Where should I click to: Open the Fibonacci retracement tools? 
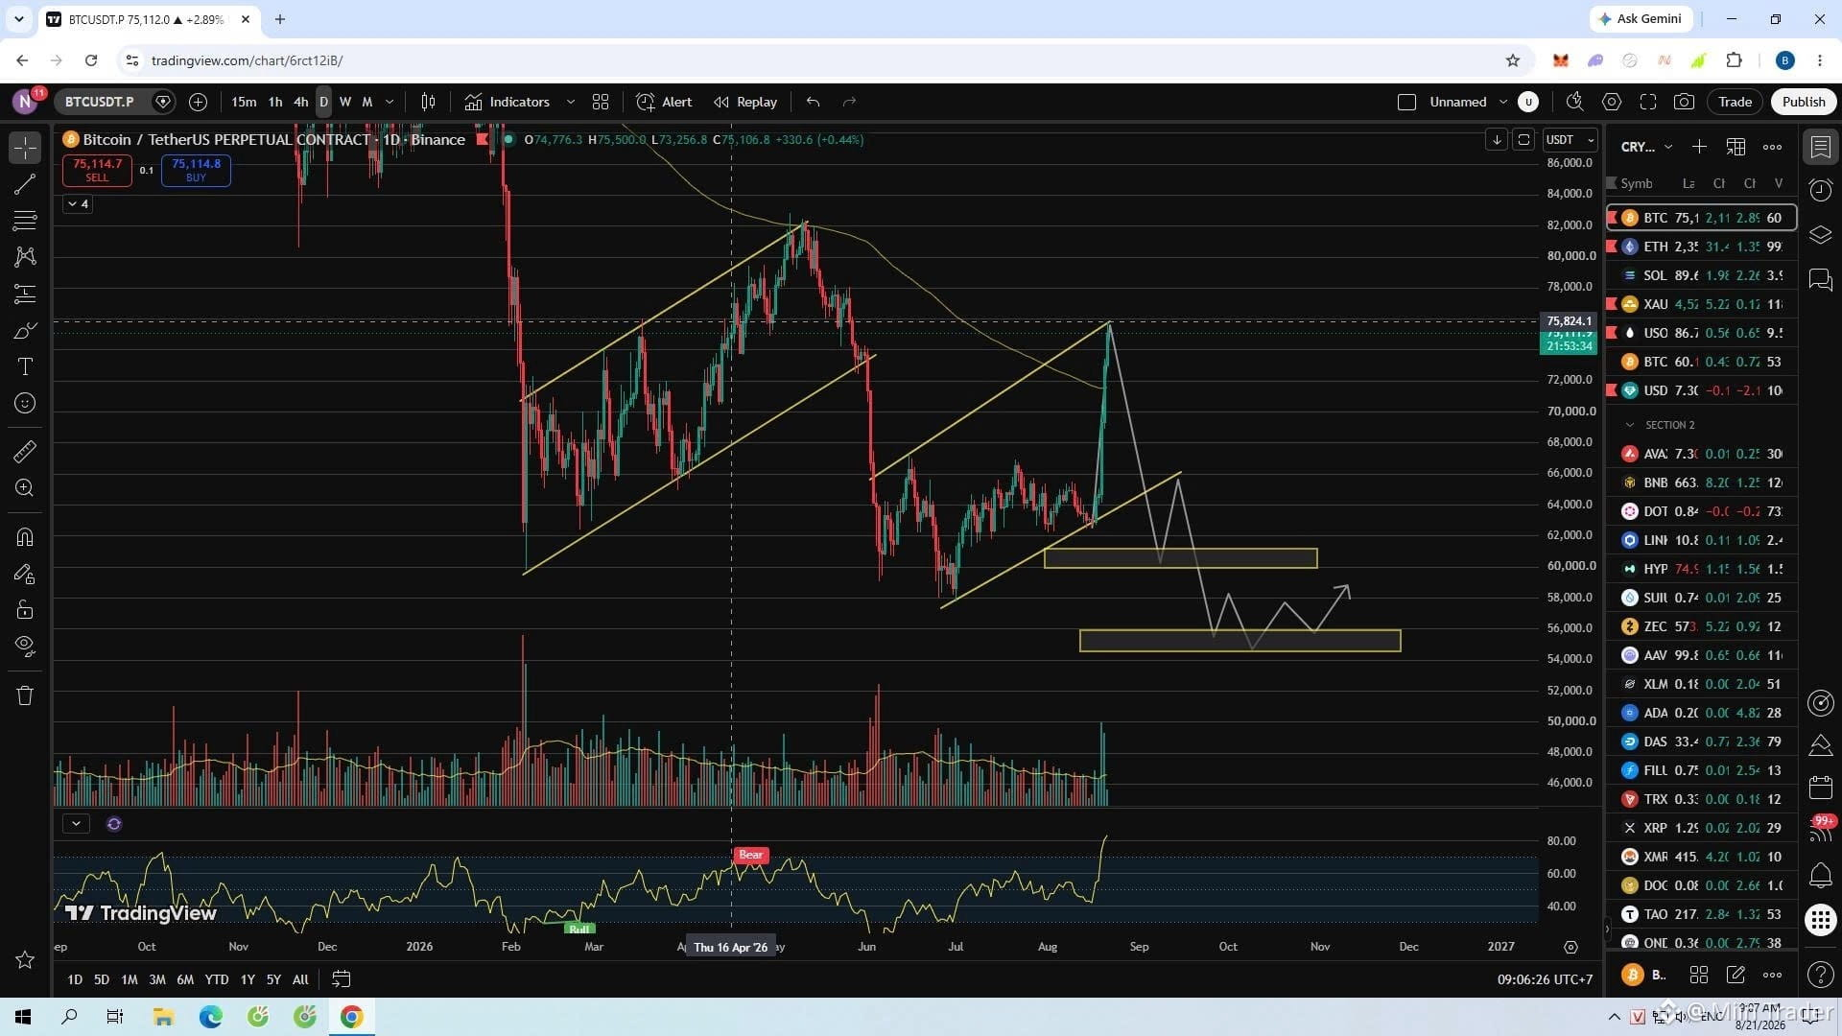(25, 221)
